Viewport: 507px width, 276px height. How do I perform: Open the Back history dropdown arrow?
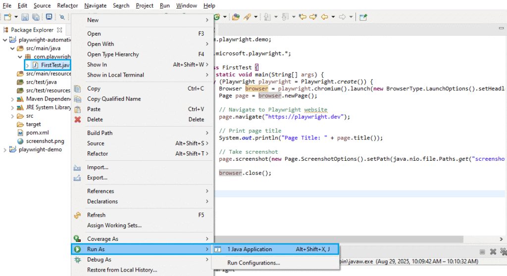333,17
